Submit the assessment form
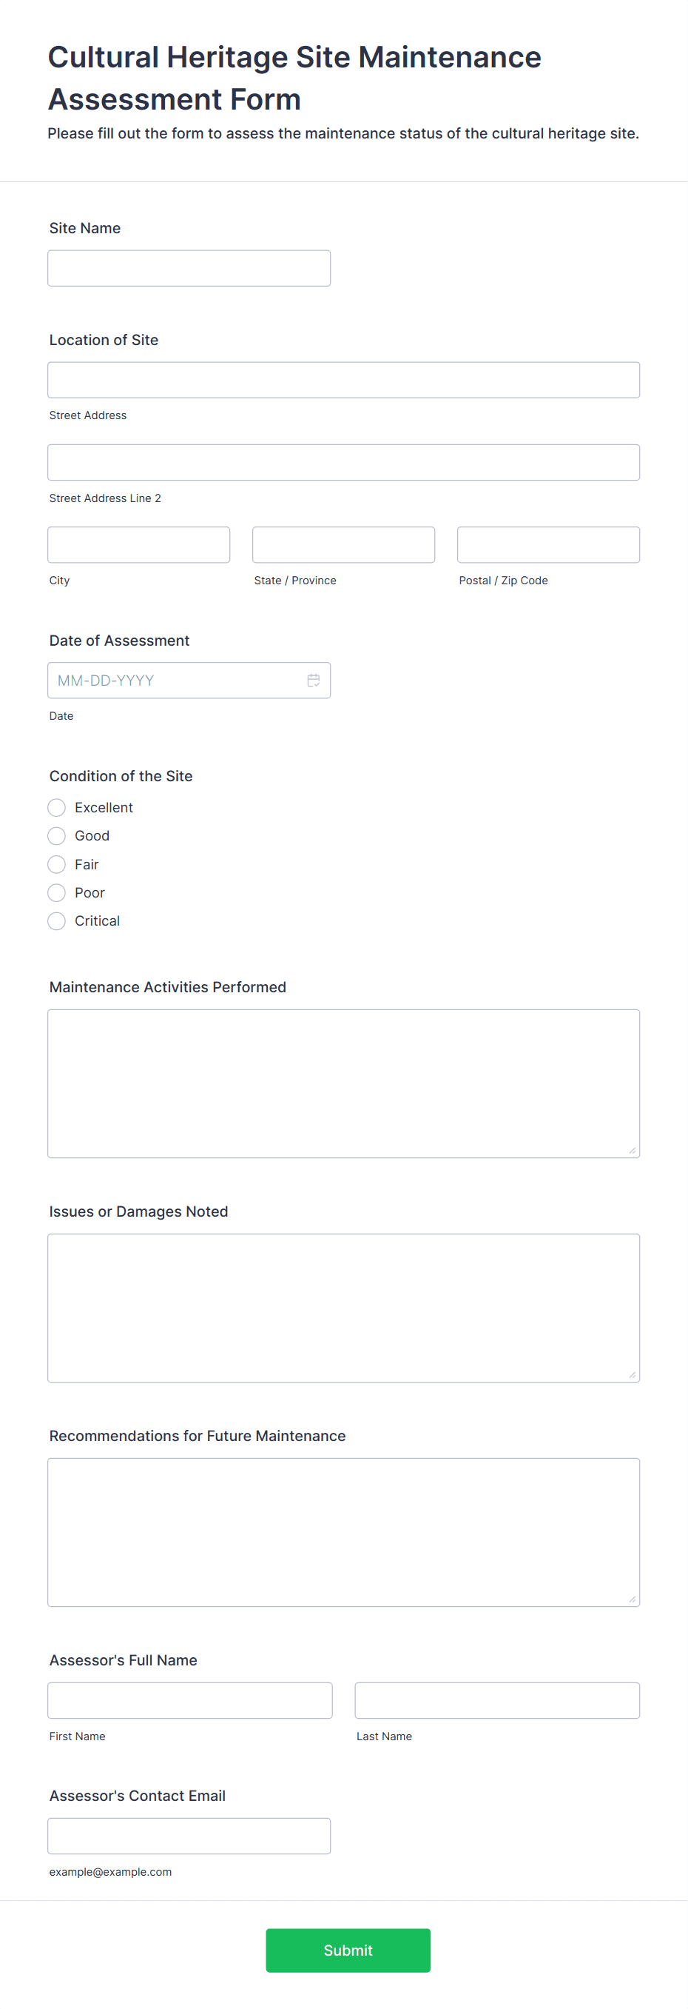 [x=348, y=1950]
